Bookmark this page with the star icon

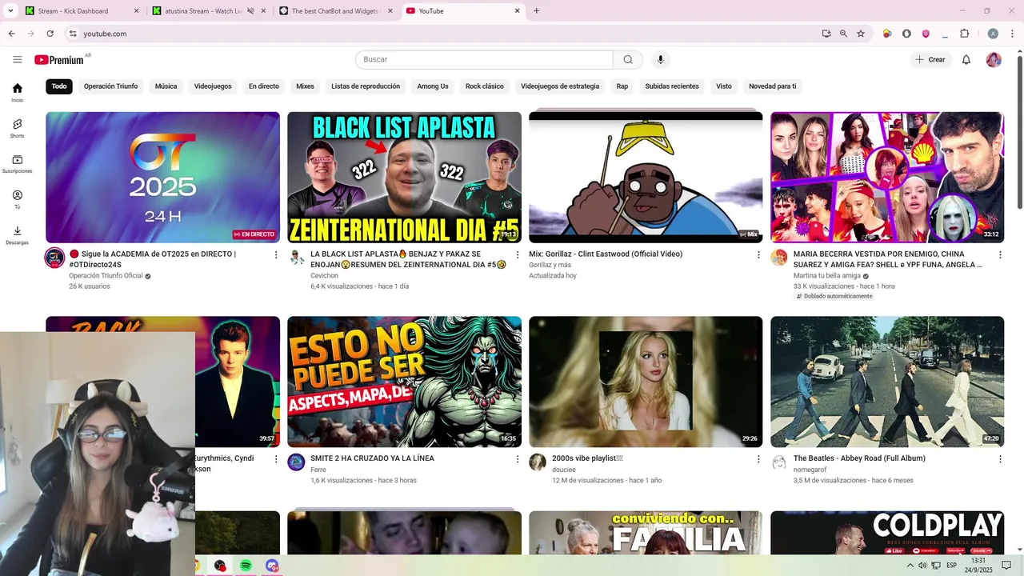point(861,34)
